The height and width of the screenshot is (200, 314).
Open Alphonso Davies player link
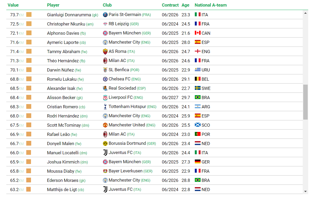pos(63,33)
